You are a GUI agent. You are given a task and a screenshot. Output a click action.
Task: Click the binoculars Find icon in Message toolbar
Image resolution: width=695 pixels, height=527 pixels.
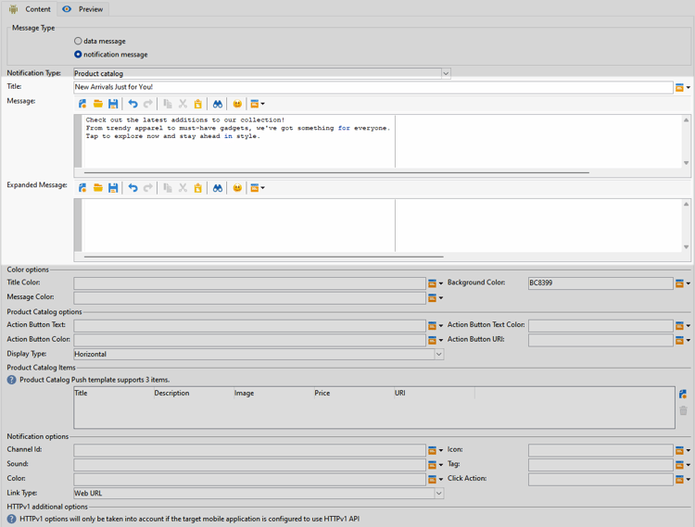pyautogui.click(x=217, y=104)
